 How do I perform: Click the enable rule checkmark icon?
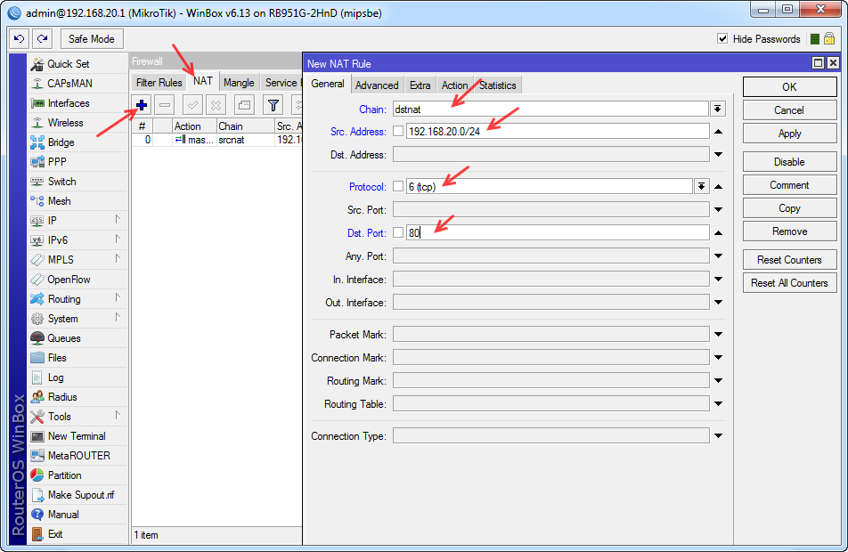tap(192, 105)
